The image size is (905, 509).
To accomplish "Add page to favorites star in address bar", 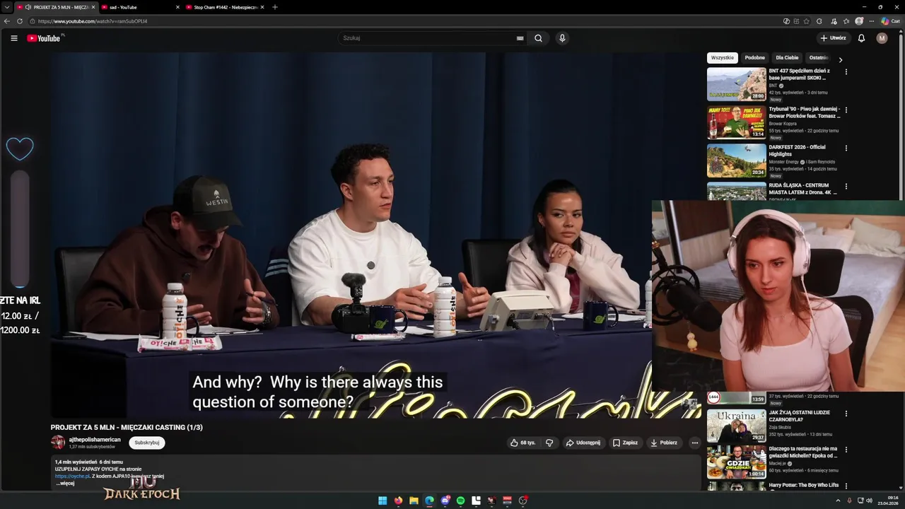I will click(x=807, y=21).
